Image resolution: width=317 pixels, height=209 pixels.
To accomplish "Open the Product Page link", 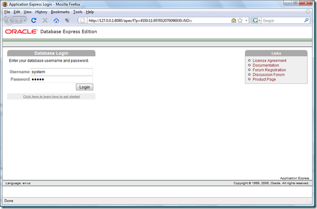I will tap(264, 79).
